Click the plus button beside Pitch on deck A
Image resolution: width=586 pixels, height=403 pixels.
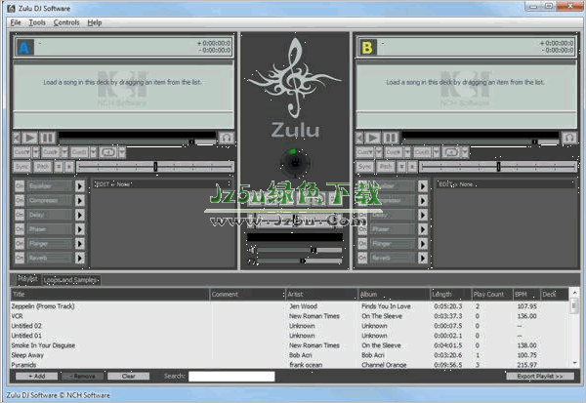[69, 167]
